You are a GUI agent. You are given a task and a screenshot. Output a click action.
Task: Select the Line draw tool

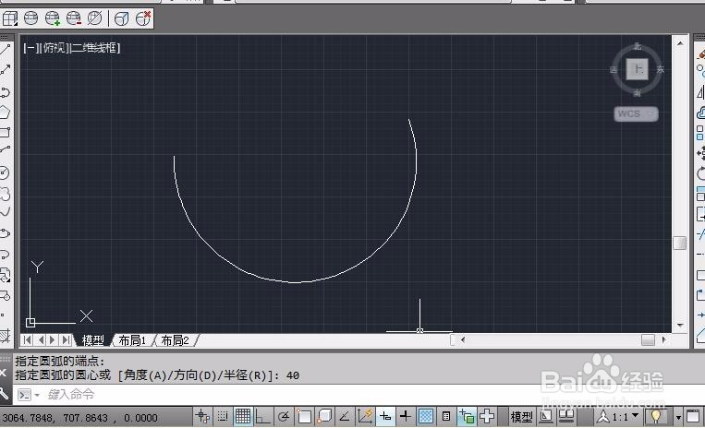tap(6, 49)
